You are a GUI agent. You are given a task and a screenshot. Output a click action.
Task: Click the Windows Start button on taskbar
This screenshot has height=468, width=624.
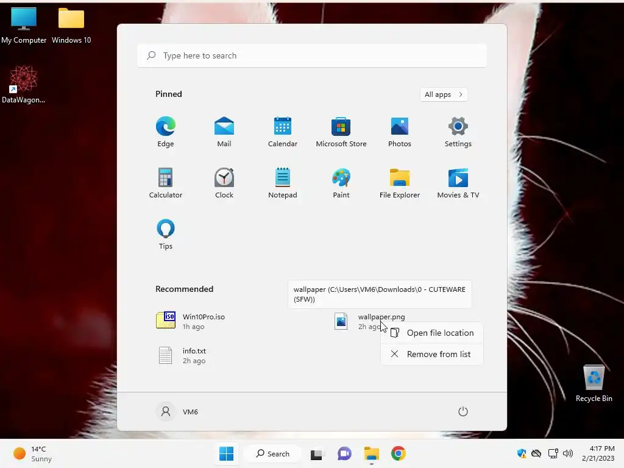click(x=227, y=453)
